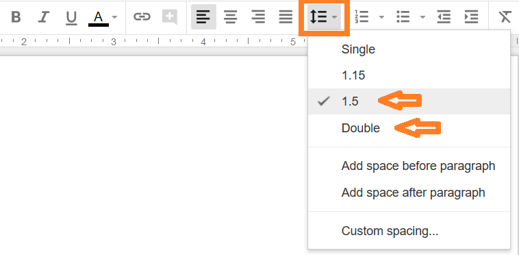Expand the text color dropdown arrow
The image size is (519, 255).
tap(114, 17)
